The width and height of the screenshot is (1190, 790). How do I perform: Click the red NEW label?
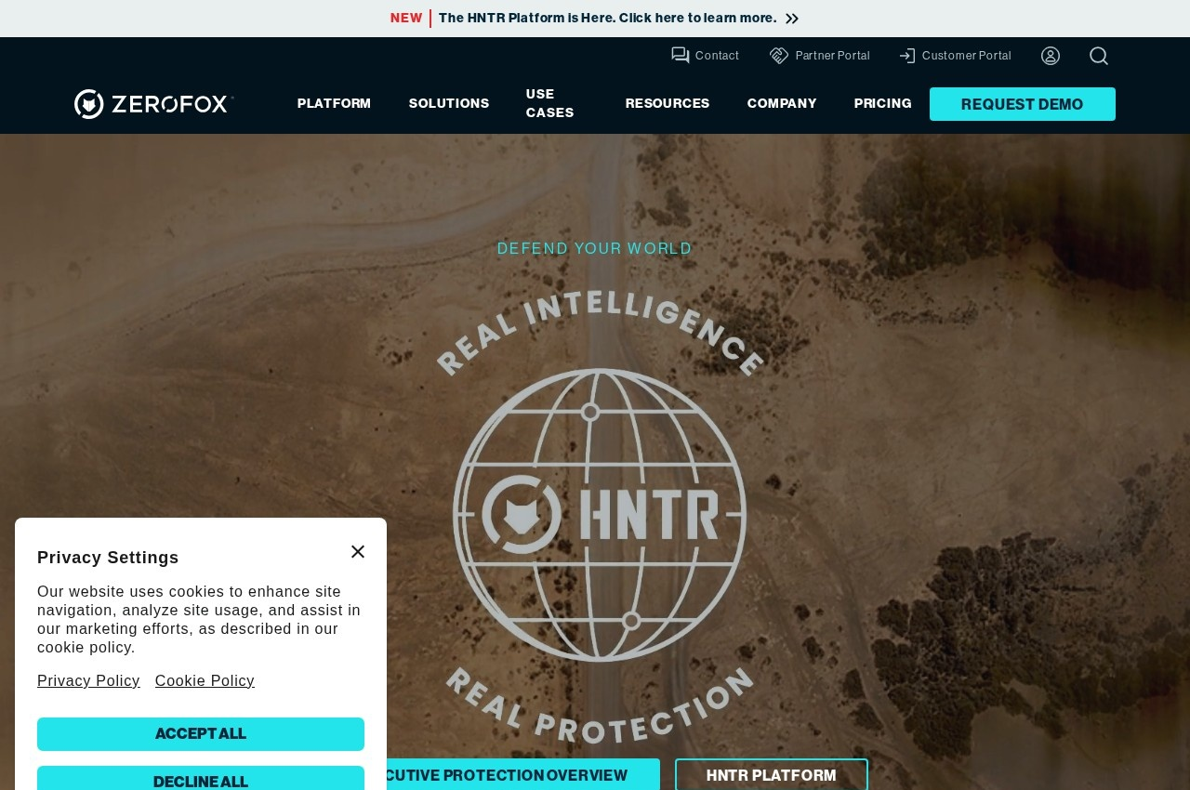coord(406,19)
